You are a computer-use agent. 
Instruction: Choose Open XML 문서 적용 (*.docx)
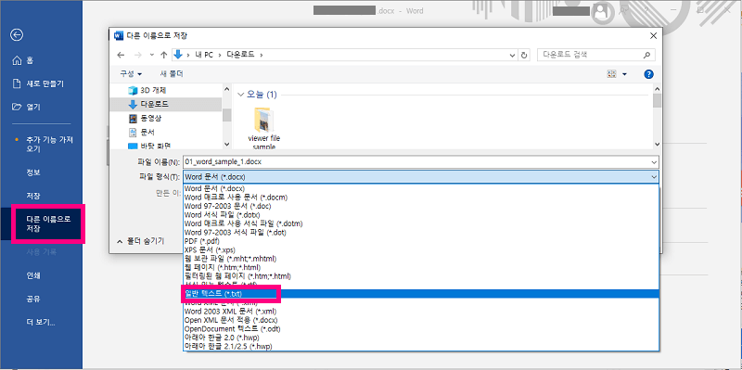[421, 320]
